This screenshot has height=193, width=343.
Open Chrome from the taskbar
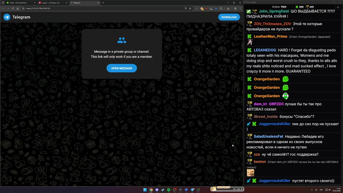[151, 190]
